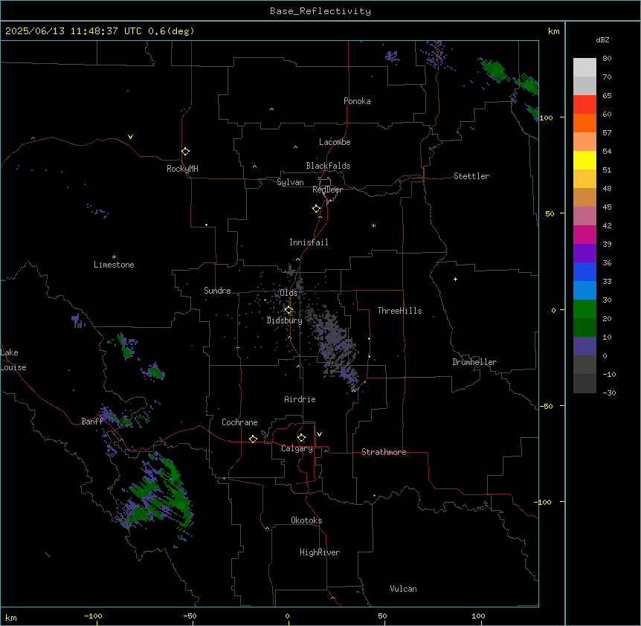
Task: Select the bright green 30 dBZ legend swatch
Action: (x=584, y=309)
